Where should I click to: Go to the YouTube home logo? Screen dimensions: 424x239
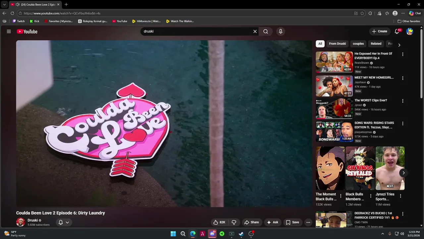(27, 32)
